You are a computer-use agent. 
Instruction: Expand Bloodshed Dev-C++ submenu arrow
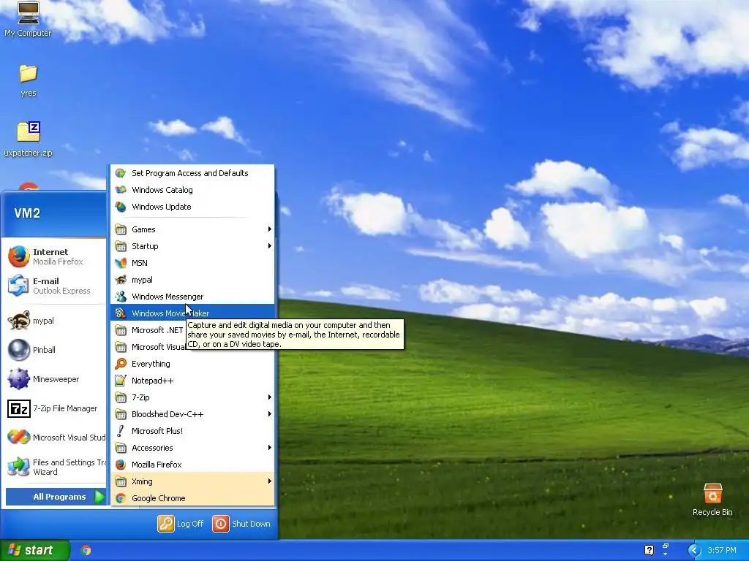pos(269,414)
